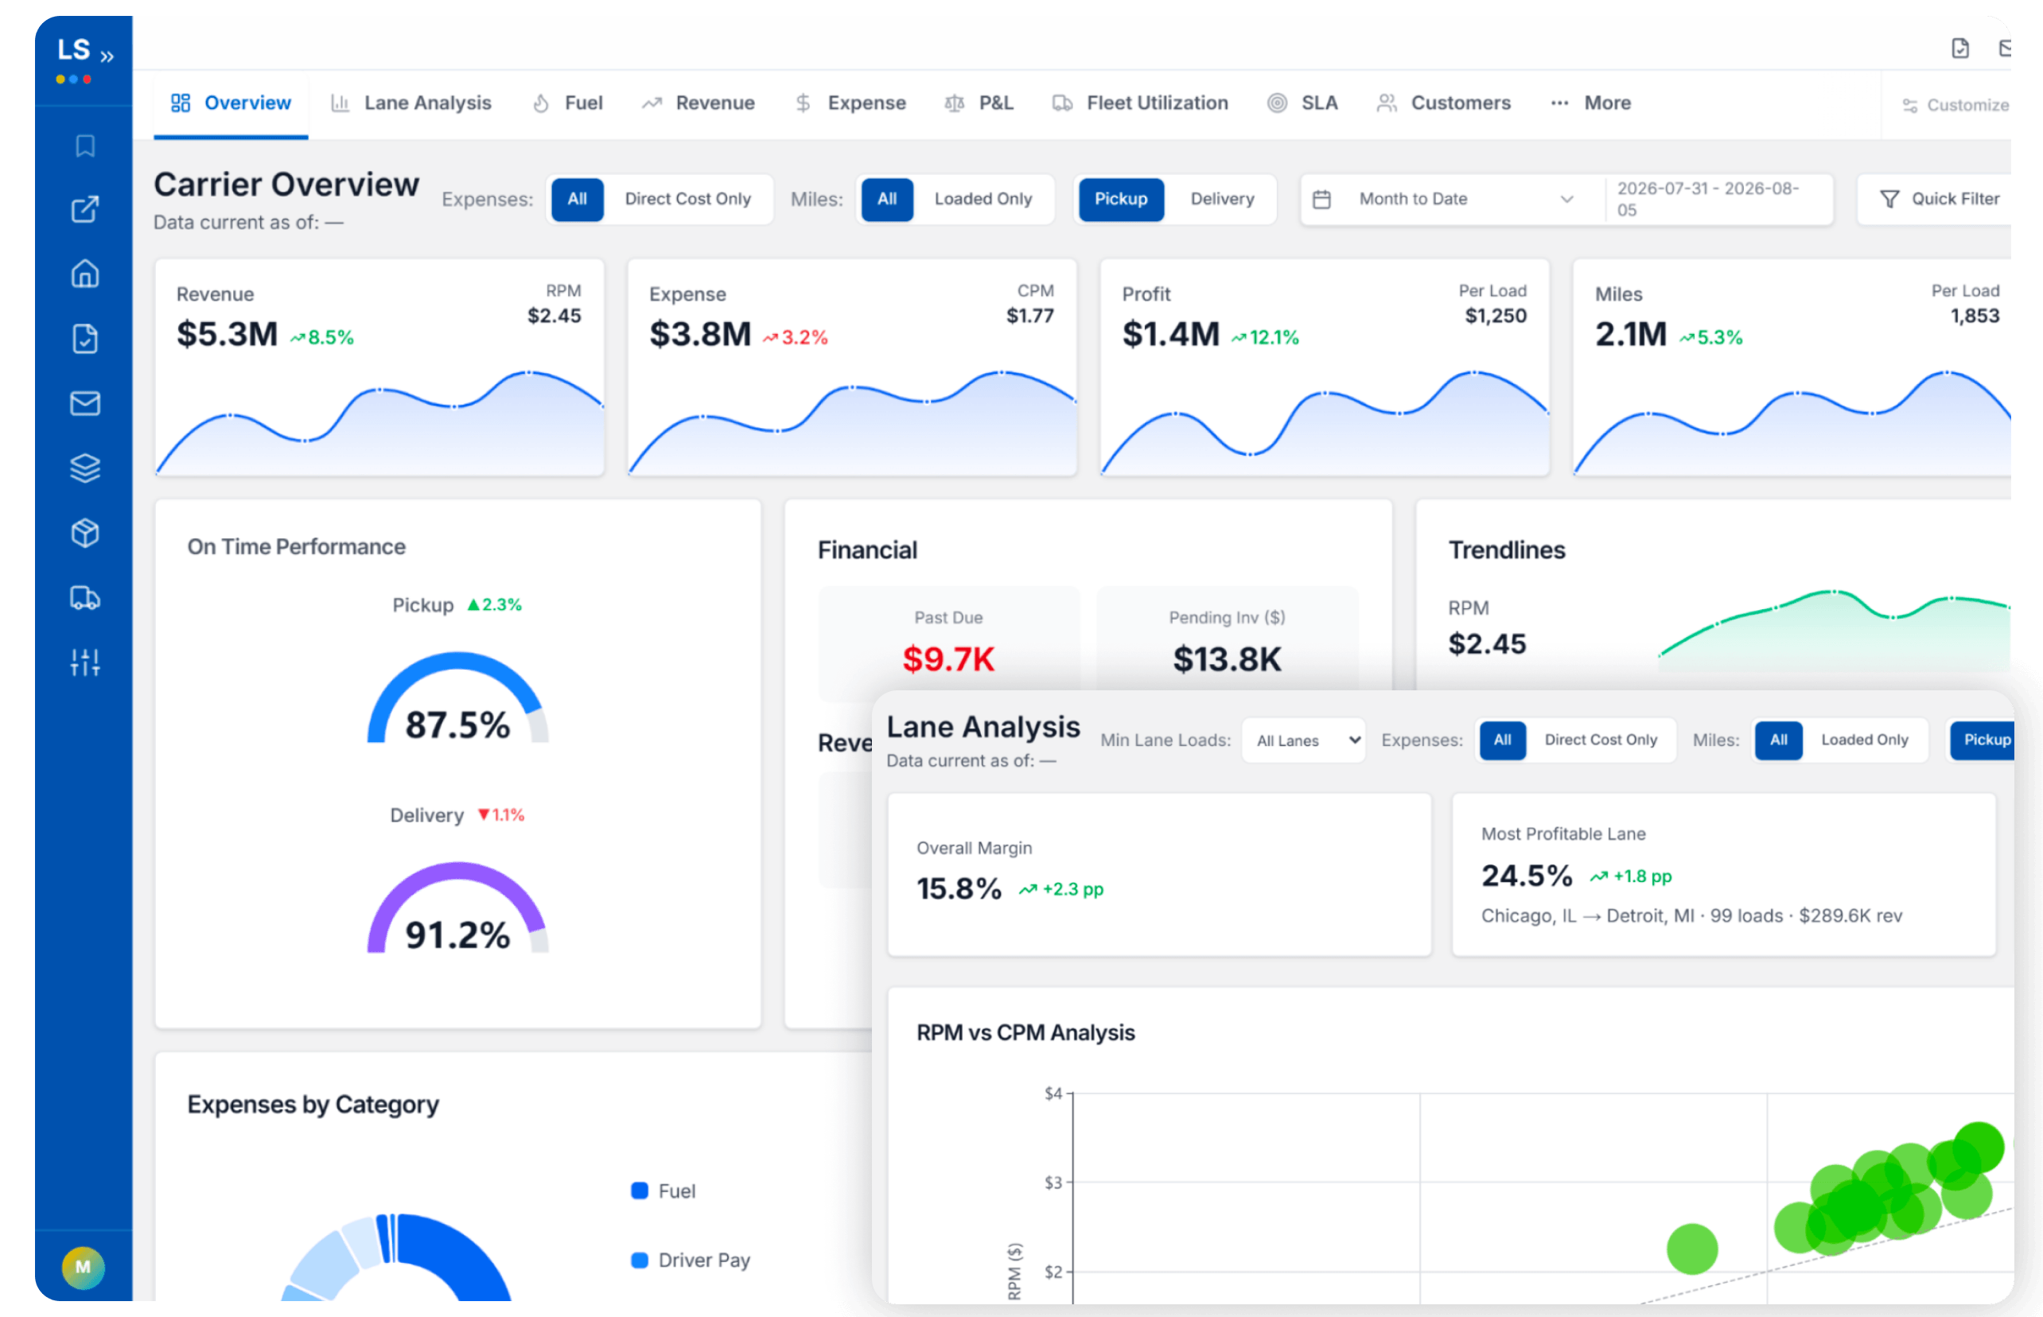Select the Delivery toggle
The width and height of the screenshot is (2043, 1317).
point(1222,200)
